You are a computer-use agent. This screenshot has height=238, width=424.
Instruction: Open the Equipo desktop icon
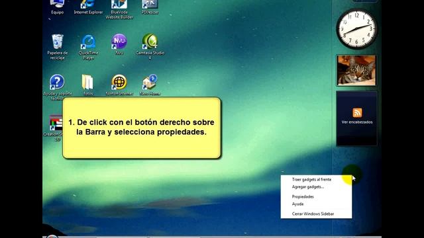pyautogui.click(x=57, y=6)
